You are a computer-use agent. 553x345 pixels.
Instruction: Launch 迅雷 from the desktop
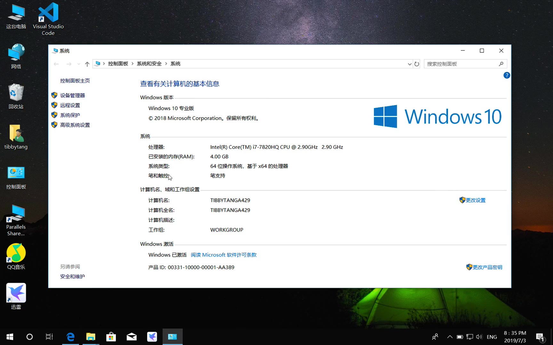click(x=16, y=296)
